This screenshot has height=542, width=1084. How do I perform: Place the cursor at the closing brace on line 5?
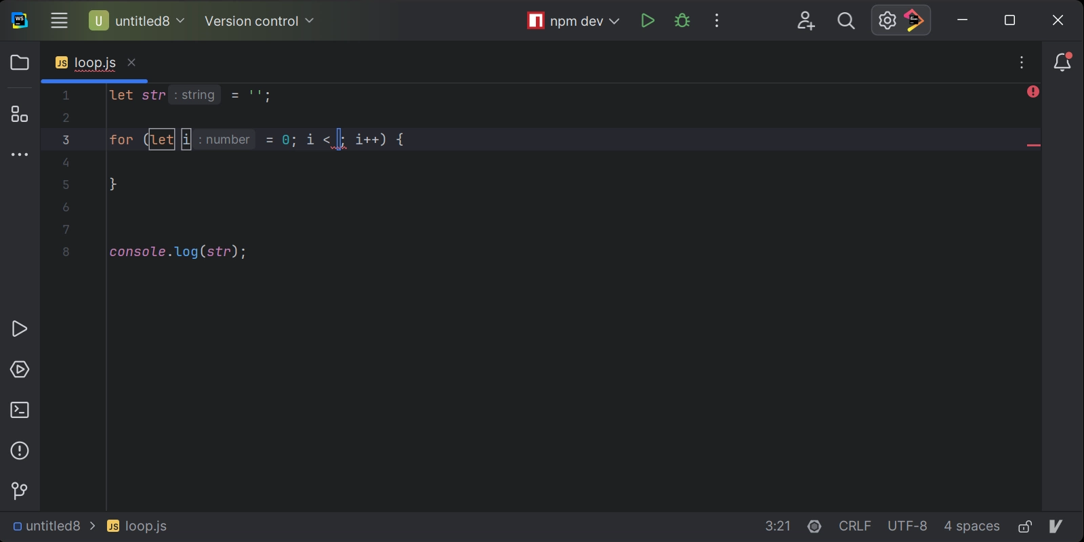113,184
